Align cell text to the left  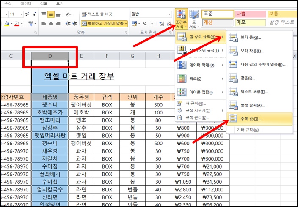44,24
